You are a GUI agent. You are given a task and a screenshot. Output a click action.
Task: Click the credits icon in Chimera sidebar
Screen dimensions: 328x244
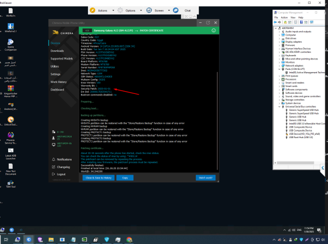(54, 132)
